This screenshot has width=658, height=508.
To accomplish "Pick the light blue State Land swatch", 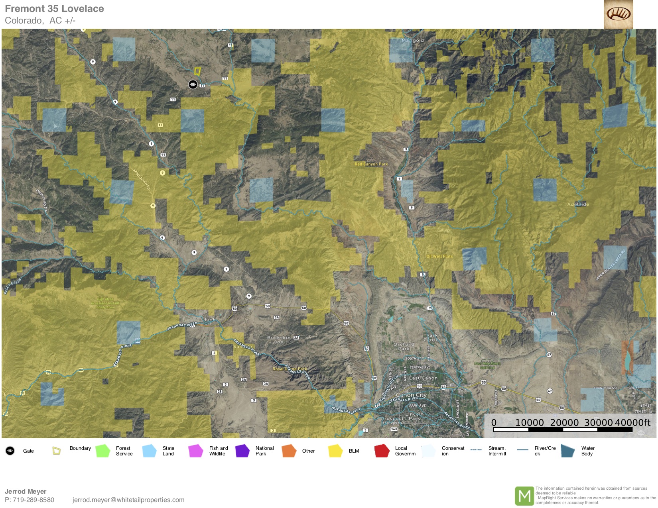I will pos(150,451).
